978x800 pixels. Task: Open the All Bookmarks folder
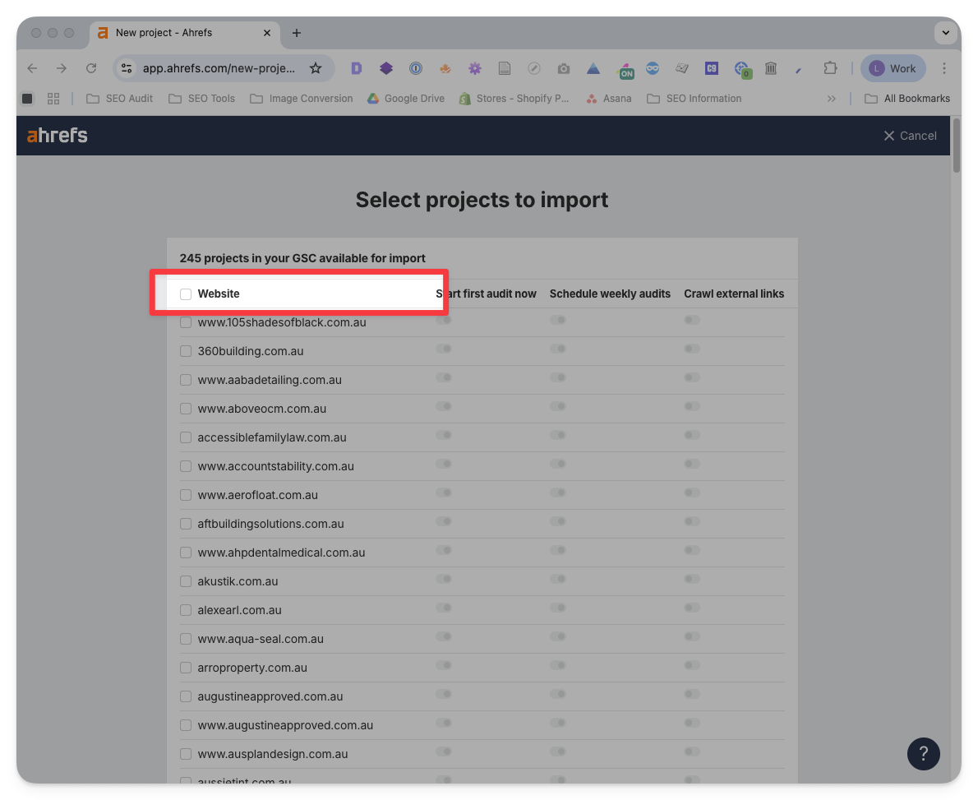tap(907, 99)
